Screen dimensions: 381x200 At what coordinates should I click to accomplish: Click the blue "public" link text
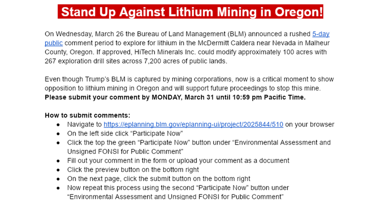[x=54, y=43]
